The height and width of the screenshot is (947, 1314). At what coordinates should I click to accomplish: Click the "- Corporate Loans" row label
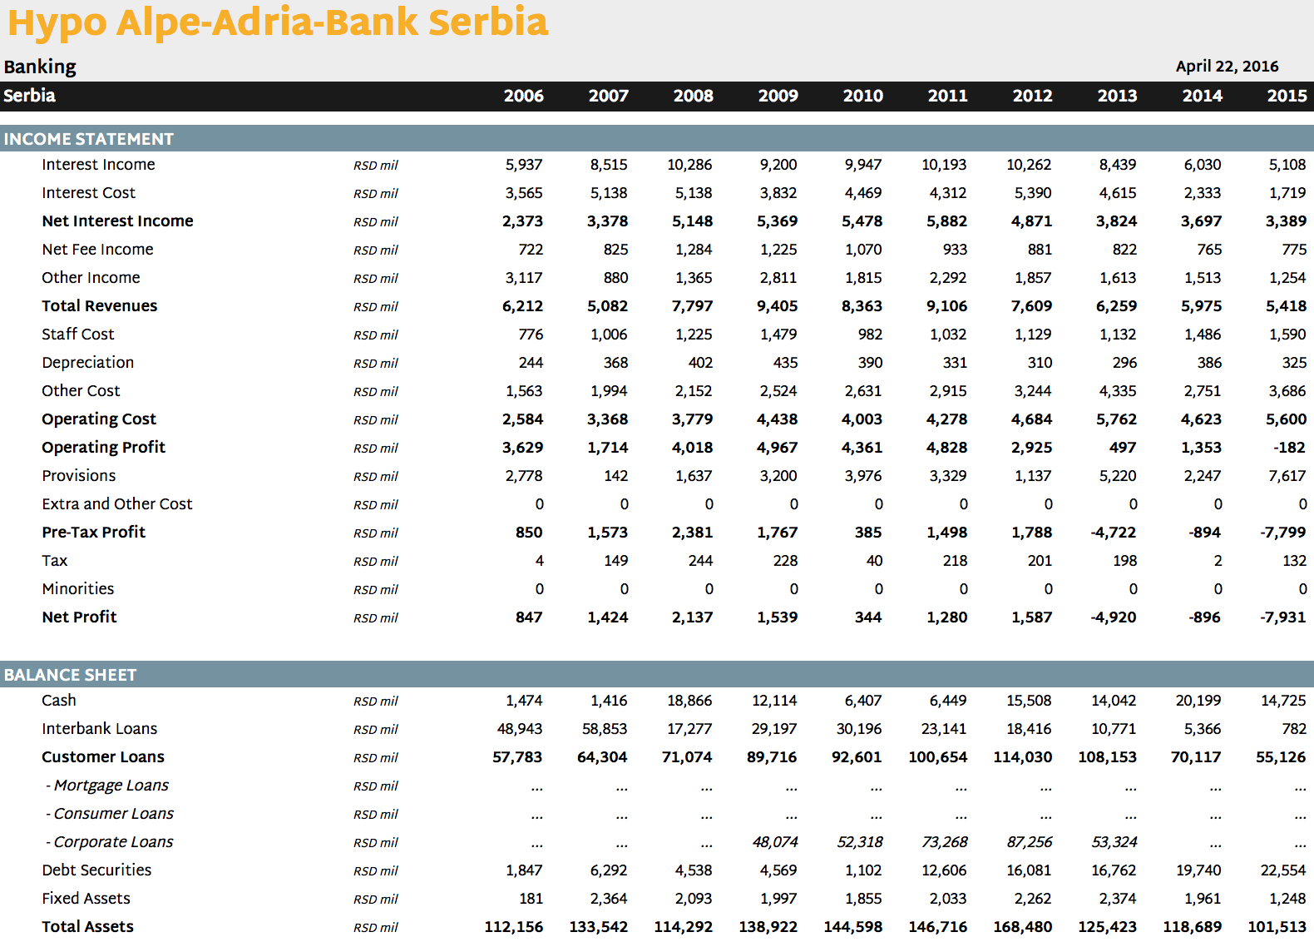(110, 842)
